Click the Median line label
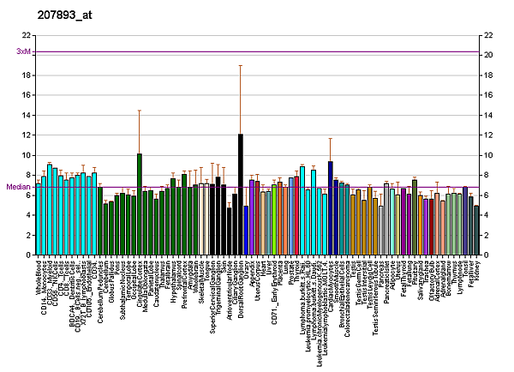Viewport: 514px width, 372px height. (x=17, y=187)
